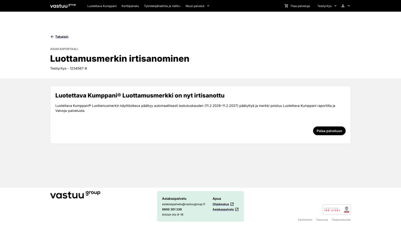Click the Palaa palveluun button

click(x=329, y=131)
